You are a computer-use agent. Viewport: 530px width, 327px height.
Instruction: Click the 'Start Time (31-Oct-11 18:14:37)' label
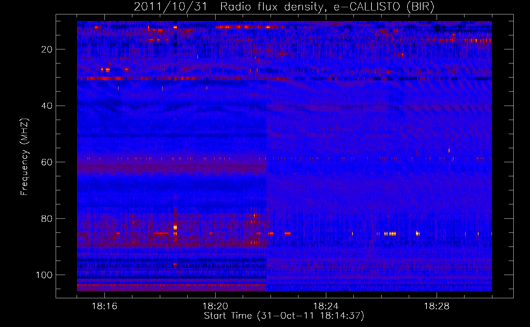coord(284,316)
